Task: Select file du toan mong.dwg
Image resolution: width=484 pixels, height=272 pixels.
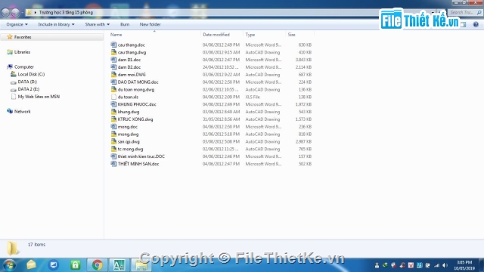Action: [x=136, y=89]
